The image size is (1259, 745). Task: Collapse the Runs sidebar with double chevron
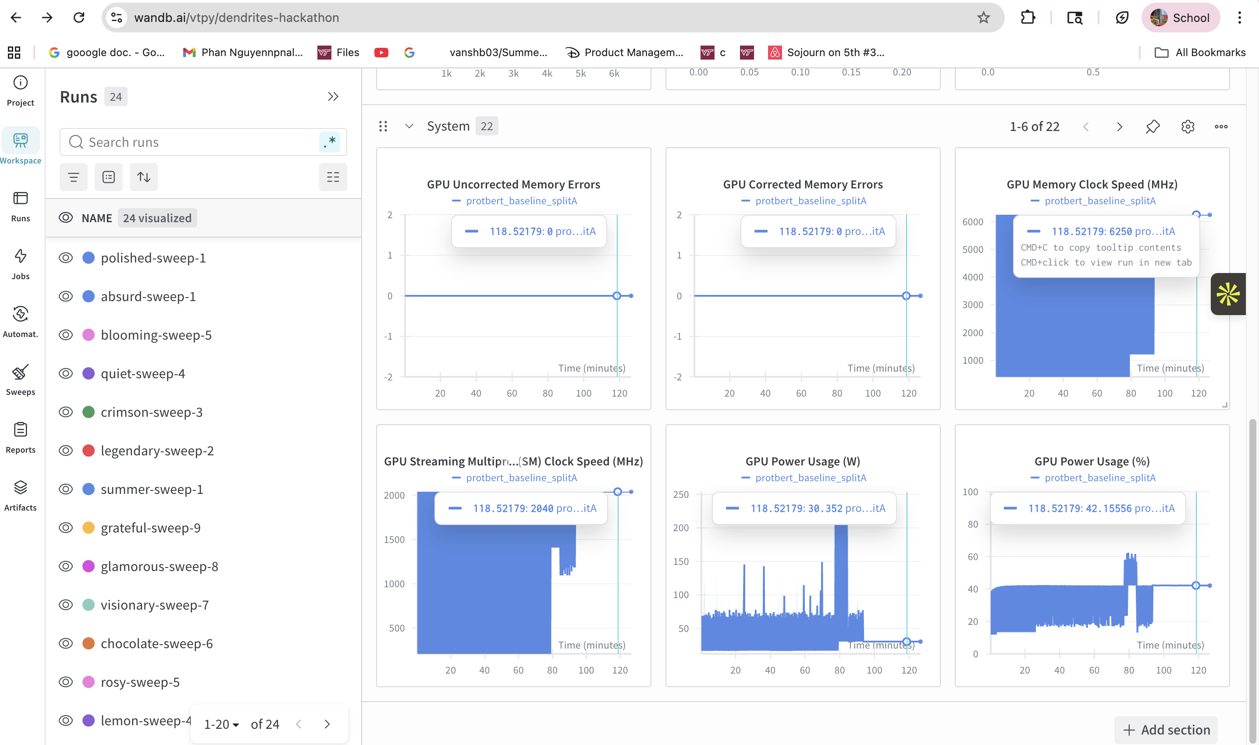333,96
